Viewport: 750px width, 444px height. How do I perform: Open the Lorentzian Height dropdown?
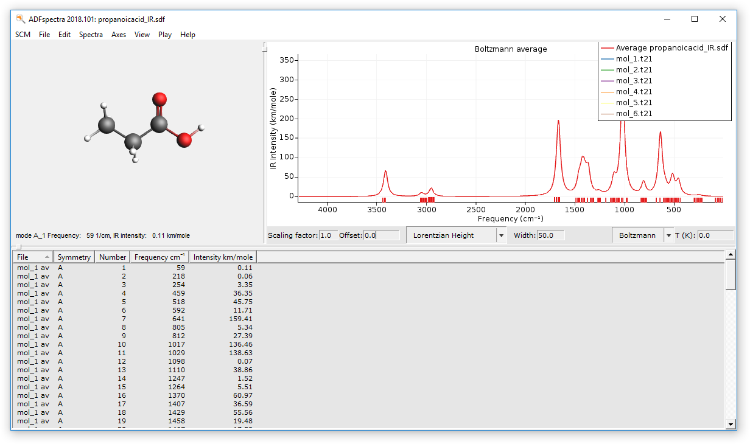coord(457,235)
